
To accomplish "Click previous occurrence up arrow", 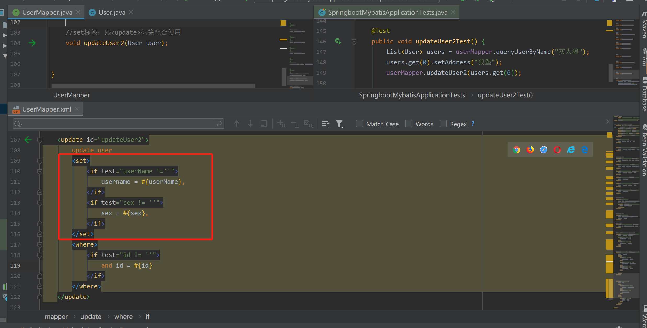I will click(237, 124).
